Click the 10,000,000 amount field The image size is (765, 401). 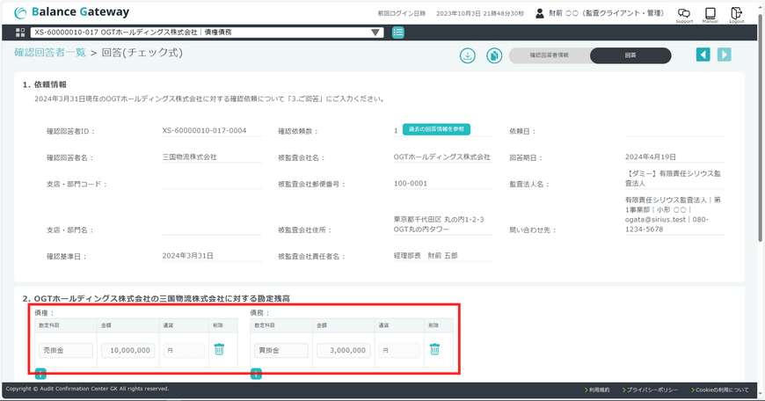pyautogui.click(x=128, y=350)
